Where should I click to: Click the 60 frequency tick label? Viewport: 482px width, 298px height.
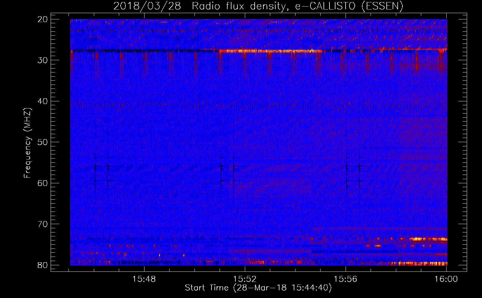click(43, 183)
